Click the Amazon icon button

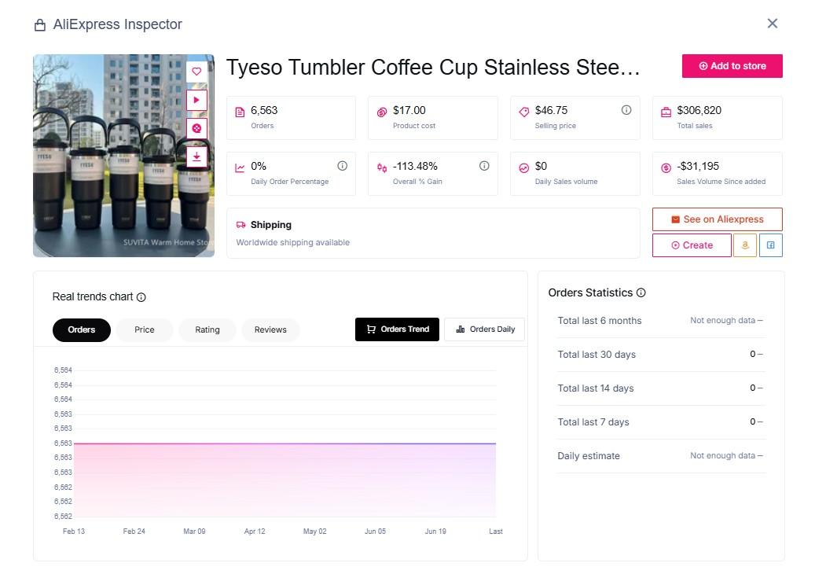pyautogui.click(x=745, y=245)
